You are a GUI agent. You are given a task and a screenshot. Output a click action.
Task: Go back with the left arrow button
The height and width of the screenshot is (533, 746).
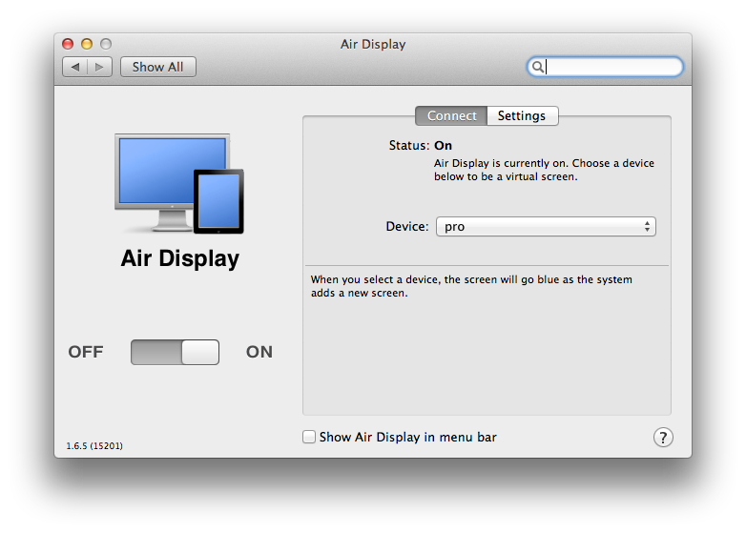tap(75, 67)
